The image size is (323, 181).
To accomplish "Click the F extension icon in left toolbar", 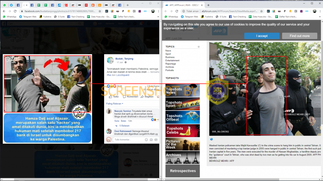I will tap(123, 11).
